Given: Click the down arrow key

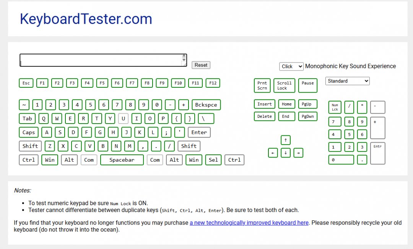Looking at the screenshot, I should pos(286,153).
